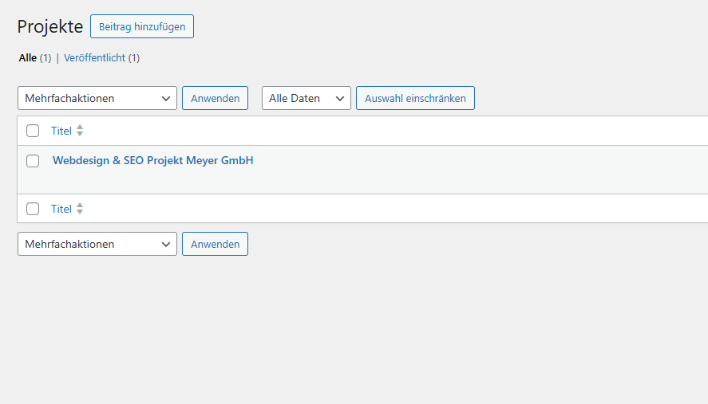Open the Mehrfachaktionen dropdown above the table
This screenshot has height=404, width=708.
pos(97,98)
